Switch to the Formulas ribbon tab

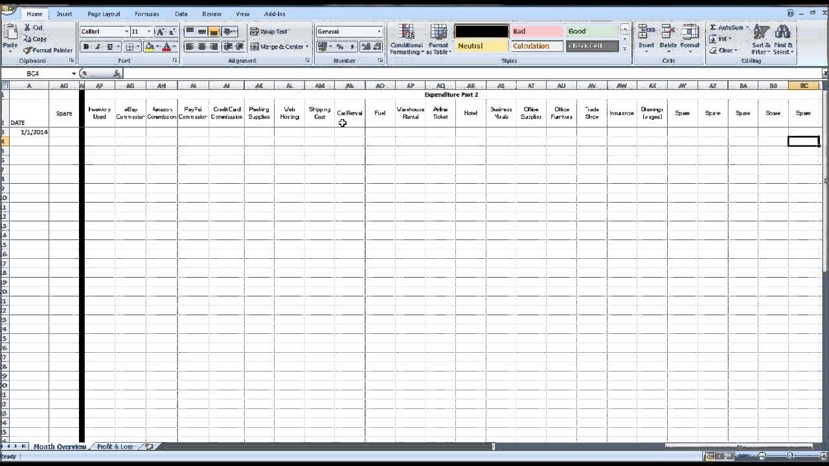coord(146,14)
